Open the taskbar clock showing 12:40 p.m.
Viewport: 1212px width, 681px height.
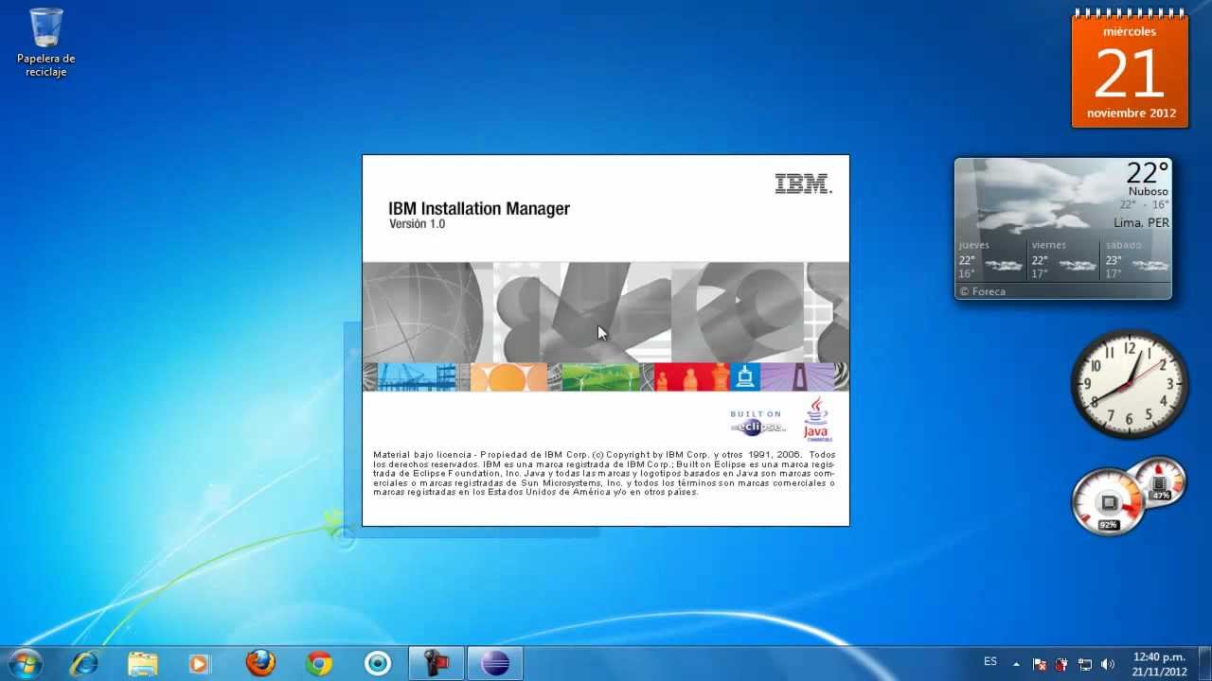click(1159, 664)
